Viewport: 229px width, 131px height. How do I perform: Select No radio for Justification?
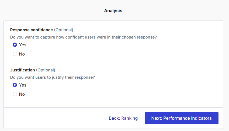click(x=15, y=94)
